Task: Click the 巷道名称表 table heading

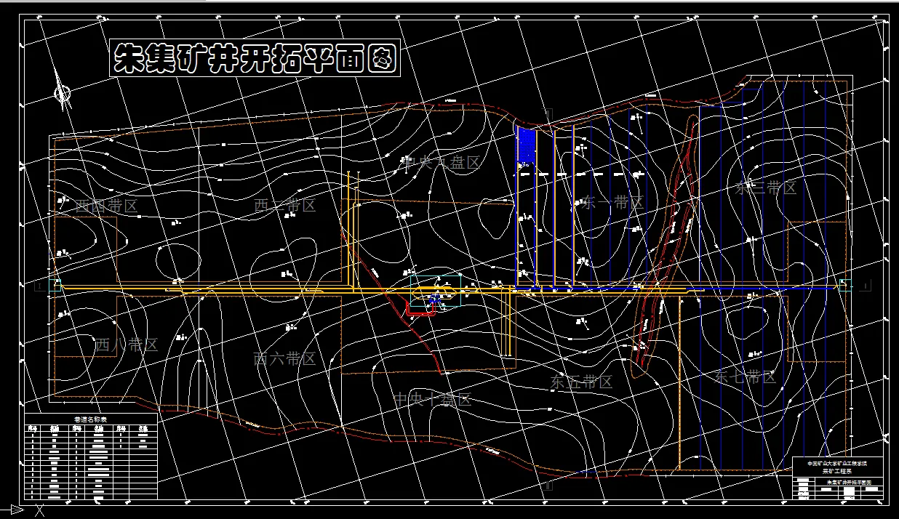Action: 91,419
